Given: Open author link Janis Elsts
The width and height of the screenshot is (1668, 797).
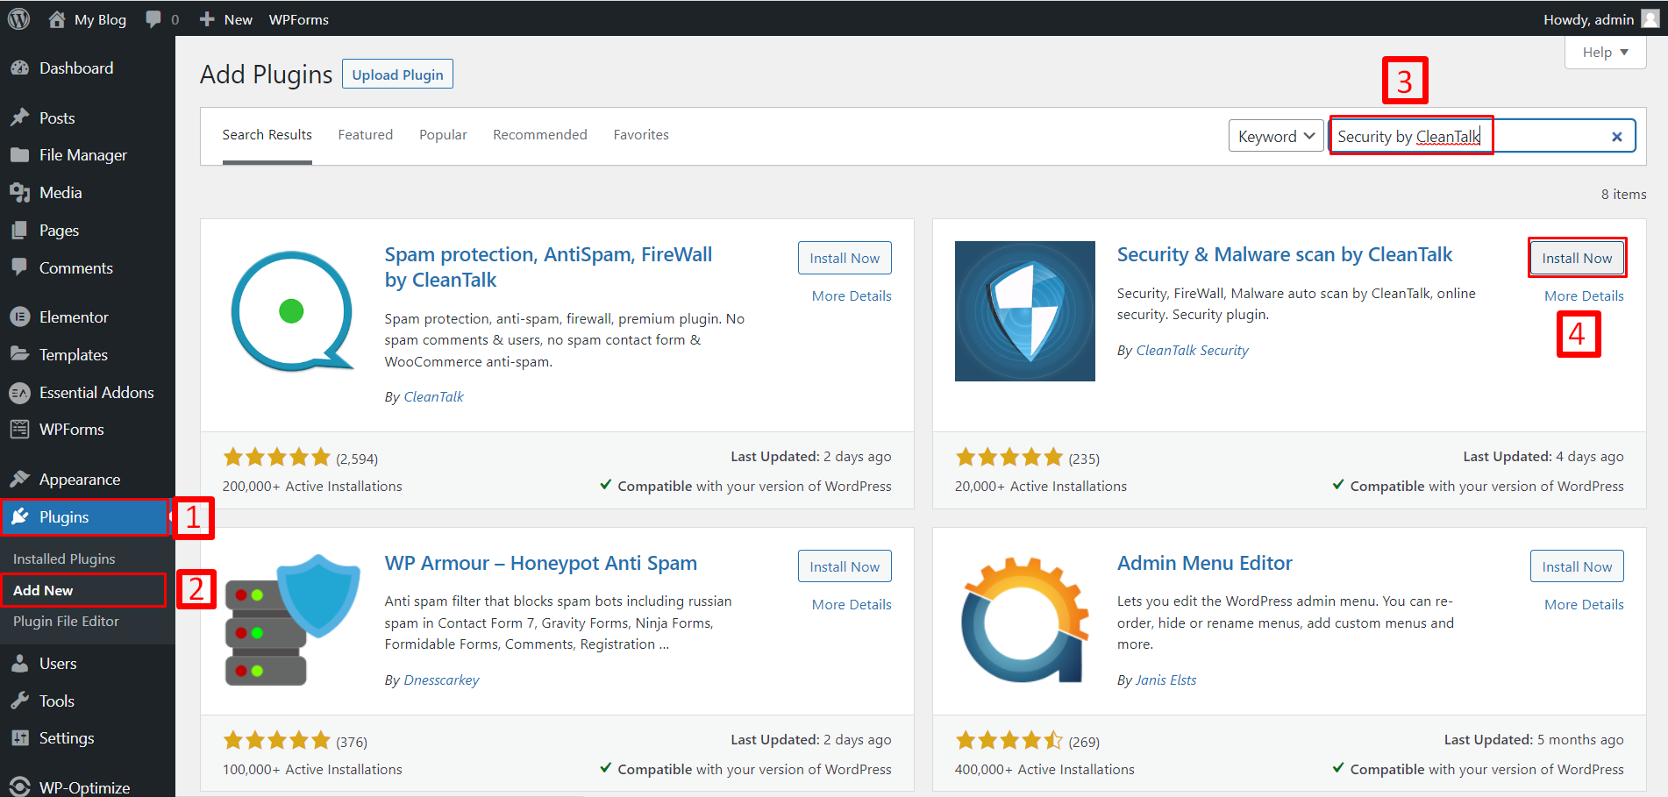Looking at the screenshot, I should point(1165,680).
